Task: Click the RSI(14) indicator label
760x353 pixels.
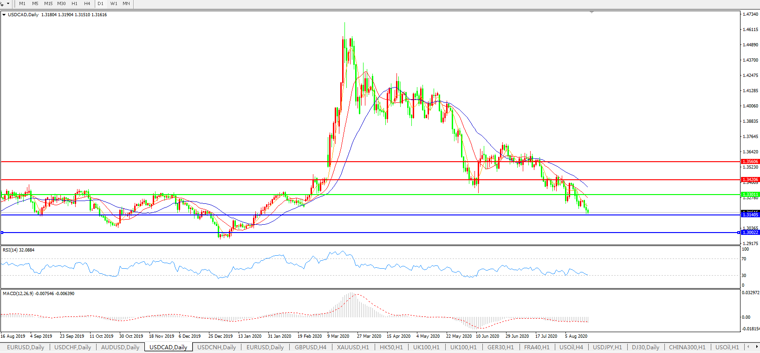Action: [x=19, y=250]
